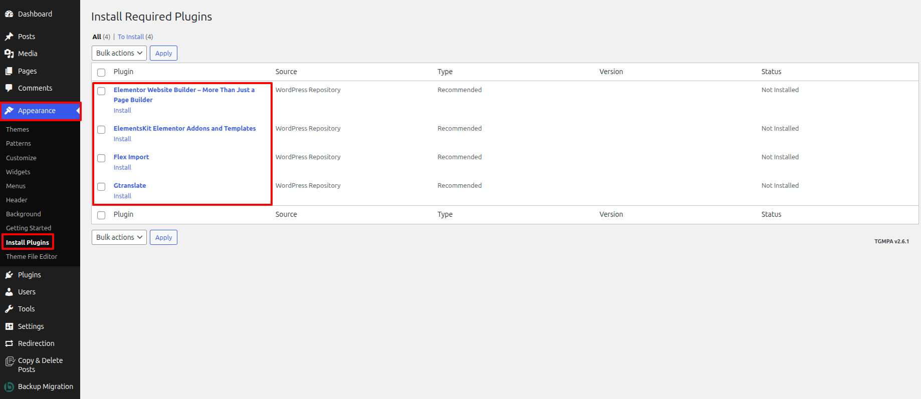Click the Media library icon
Screen dimensions: 921x399
coord(9,54)
